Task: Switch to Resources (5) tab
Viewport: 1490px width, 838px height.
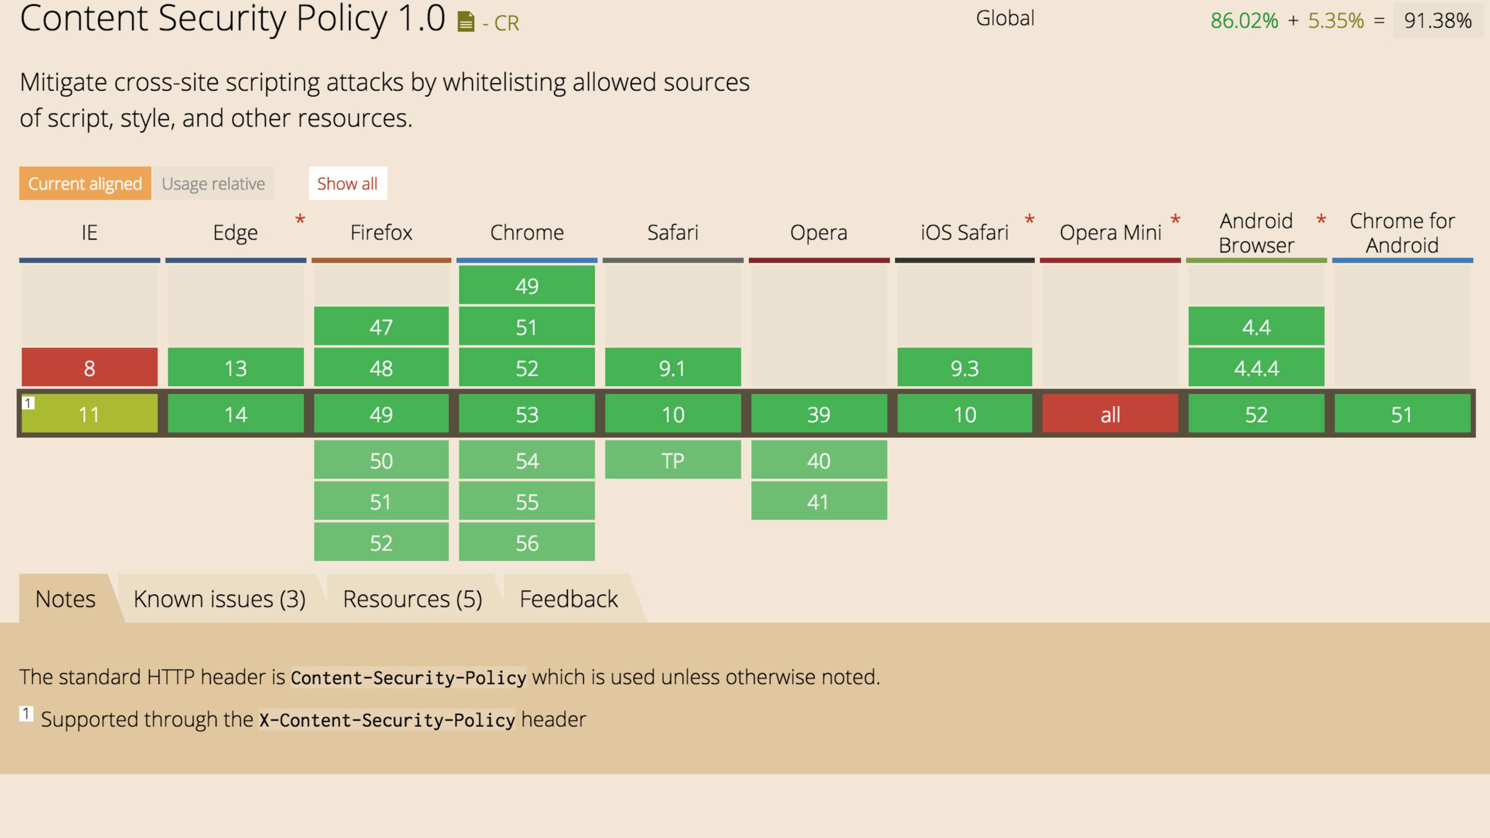Action: (412, 598)
